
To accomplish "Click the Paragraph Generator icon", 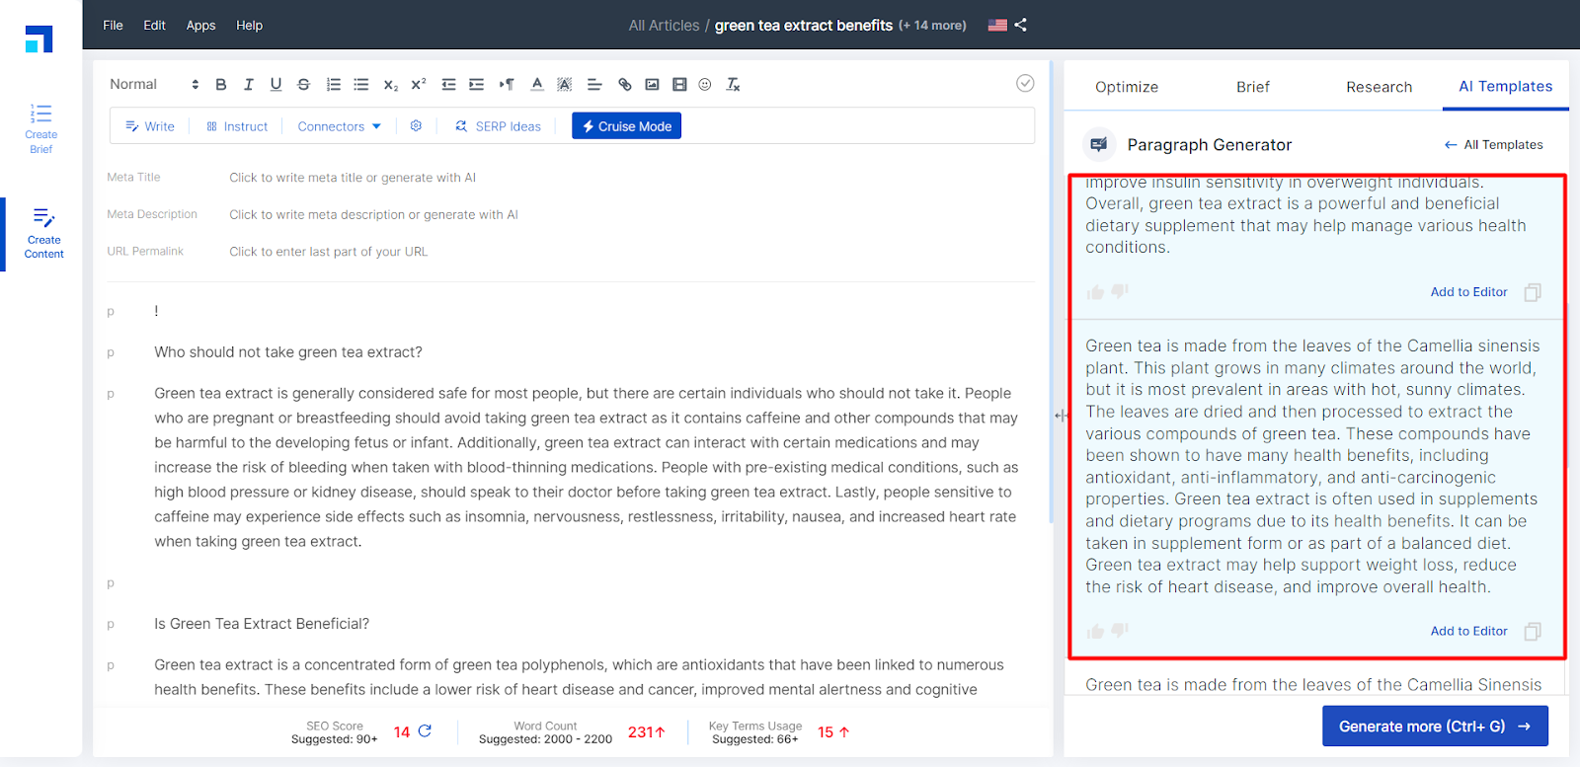I will pyautogui.click(x=1099, y=144).
